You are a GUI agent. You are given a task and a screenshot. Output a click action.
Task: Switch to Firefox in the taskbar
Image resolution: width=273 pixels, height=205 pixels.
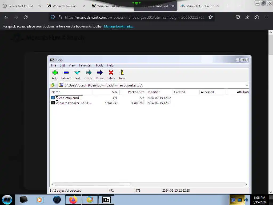click(x=73, y=200)
